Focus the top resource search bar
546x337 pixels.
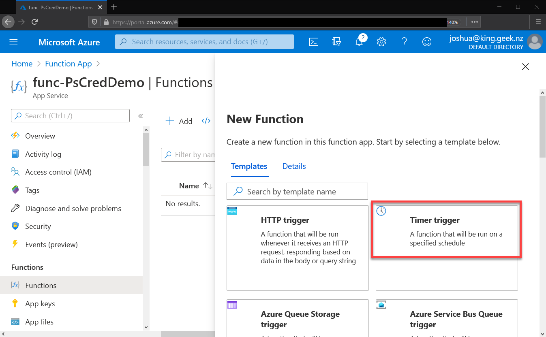[x=204, y=42]
